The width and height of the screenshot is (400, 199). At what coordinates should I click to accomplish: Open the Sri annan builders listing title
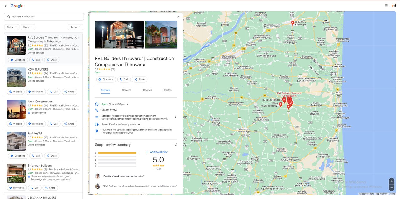click(x=40, y=166)
